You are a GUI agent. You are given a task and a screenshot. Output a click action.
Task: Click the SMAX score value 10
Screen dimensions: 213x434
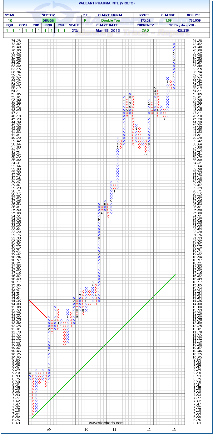9,20
